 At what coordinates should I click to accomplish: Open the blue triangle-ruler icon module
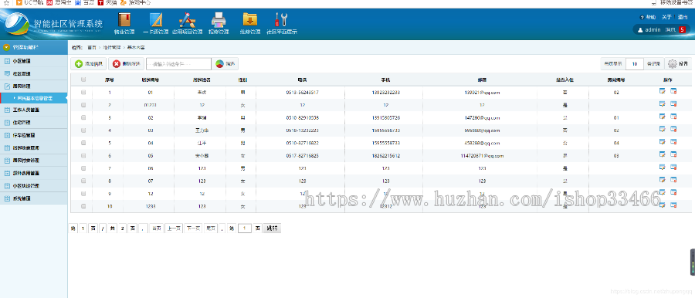coord(155,20)
